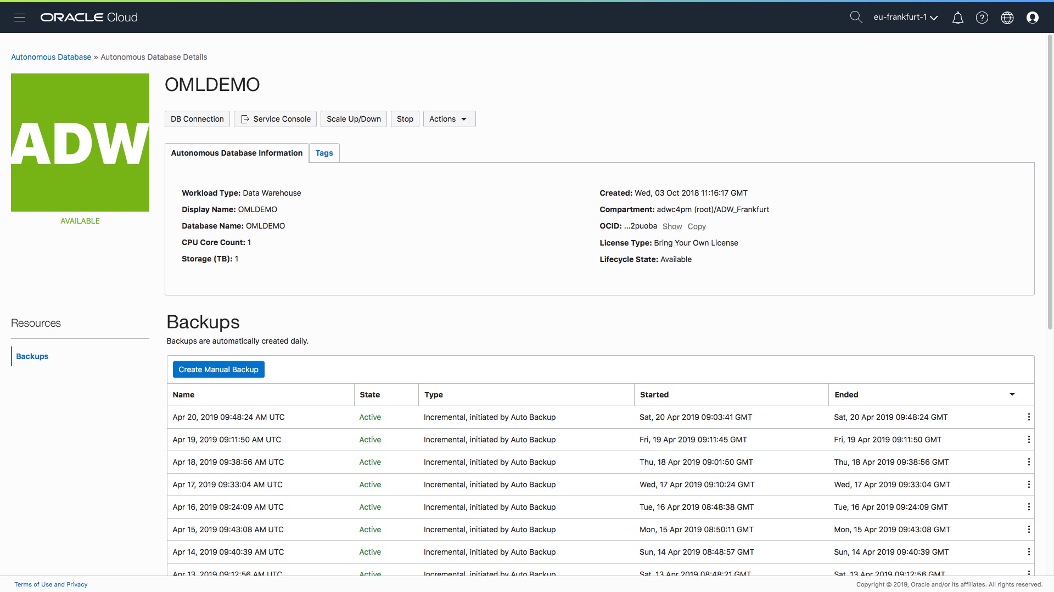Open the help question mark icon
Image resolution: width=1054 pixels, height=592 pixels.
[x=982, y=18]
